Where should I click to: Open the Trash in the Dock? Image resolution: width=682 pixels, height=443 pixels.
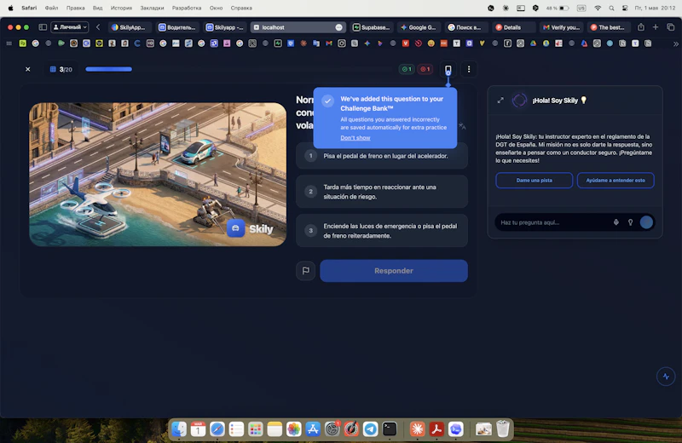click(502, 429)
